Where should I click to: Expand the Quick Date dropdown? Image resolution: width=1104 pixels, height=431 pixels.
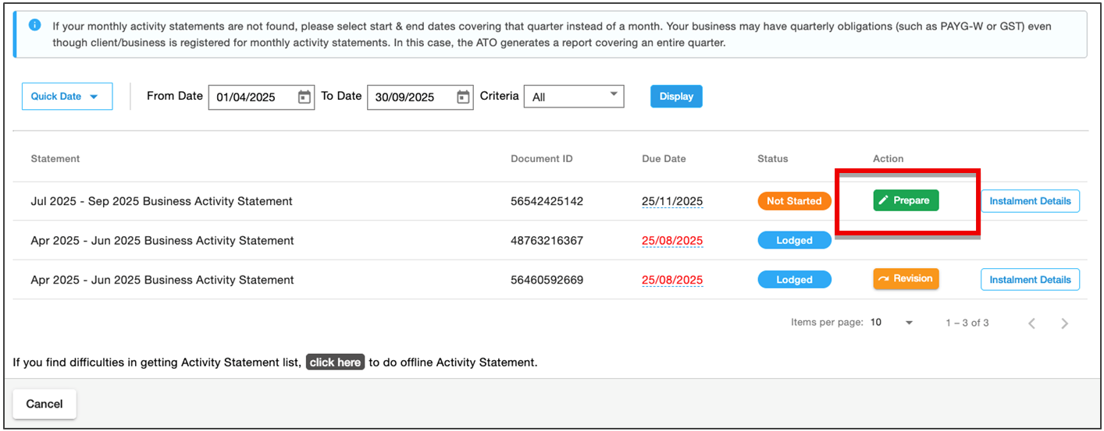66,97
